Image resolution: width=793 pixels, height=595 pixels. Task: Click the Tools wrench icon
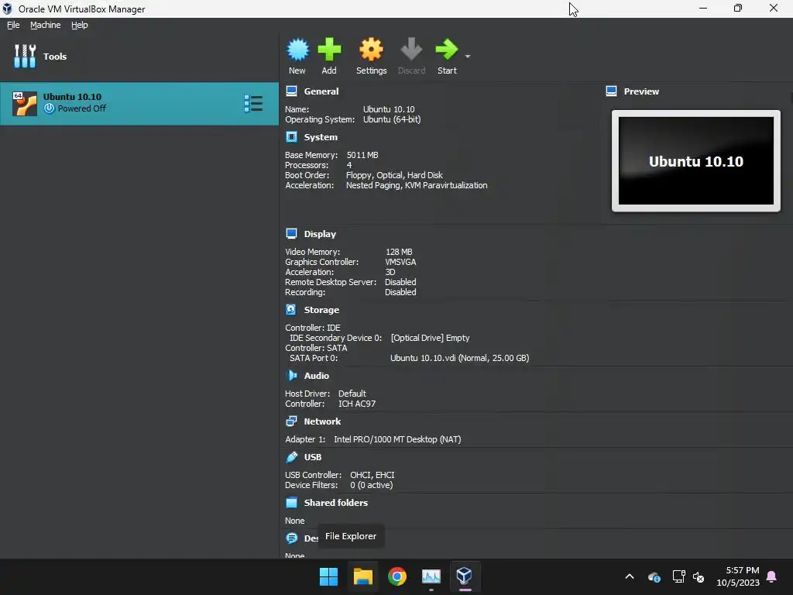25,56
